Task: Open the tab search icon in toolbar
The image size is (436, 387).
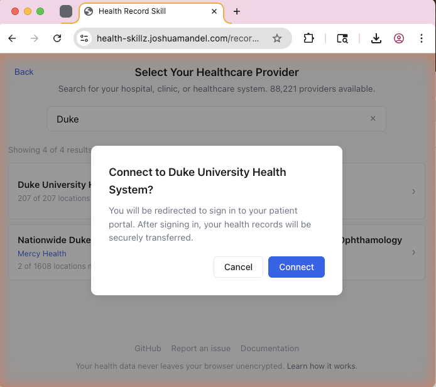Action: click(342, 38)
